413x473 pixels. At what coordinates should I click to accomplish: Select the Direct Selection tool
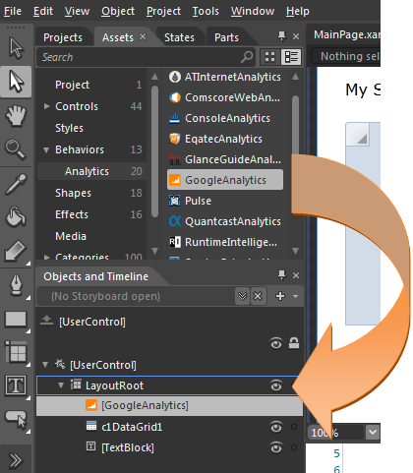[16, 82]
